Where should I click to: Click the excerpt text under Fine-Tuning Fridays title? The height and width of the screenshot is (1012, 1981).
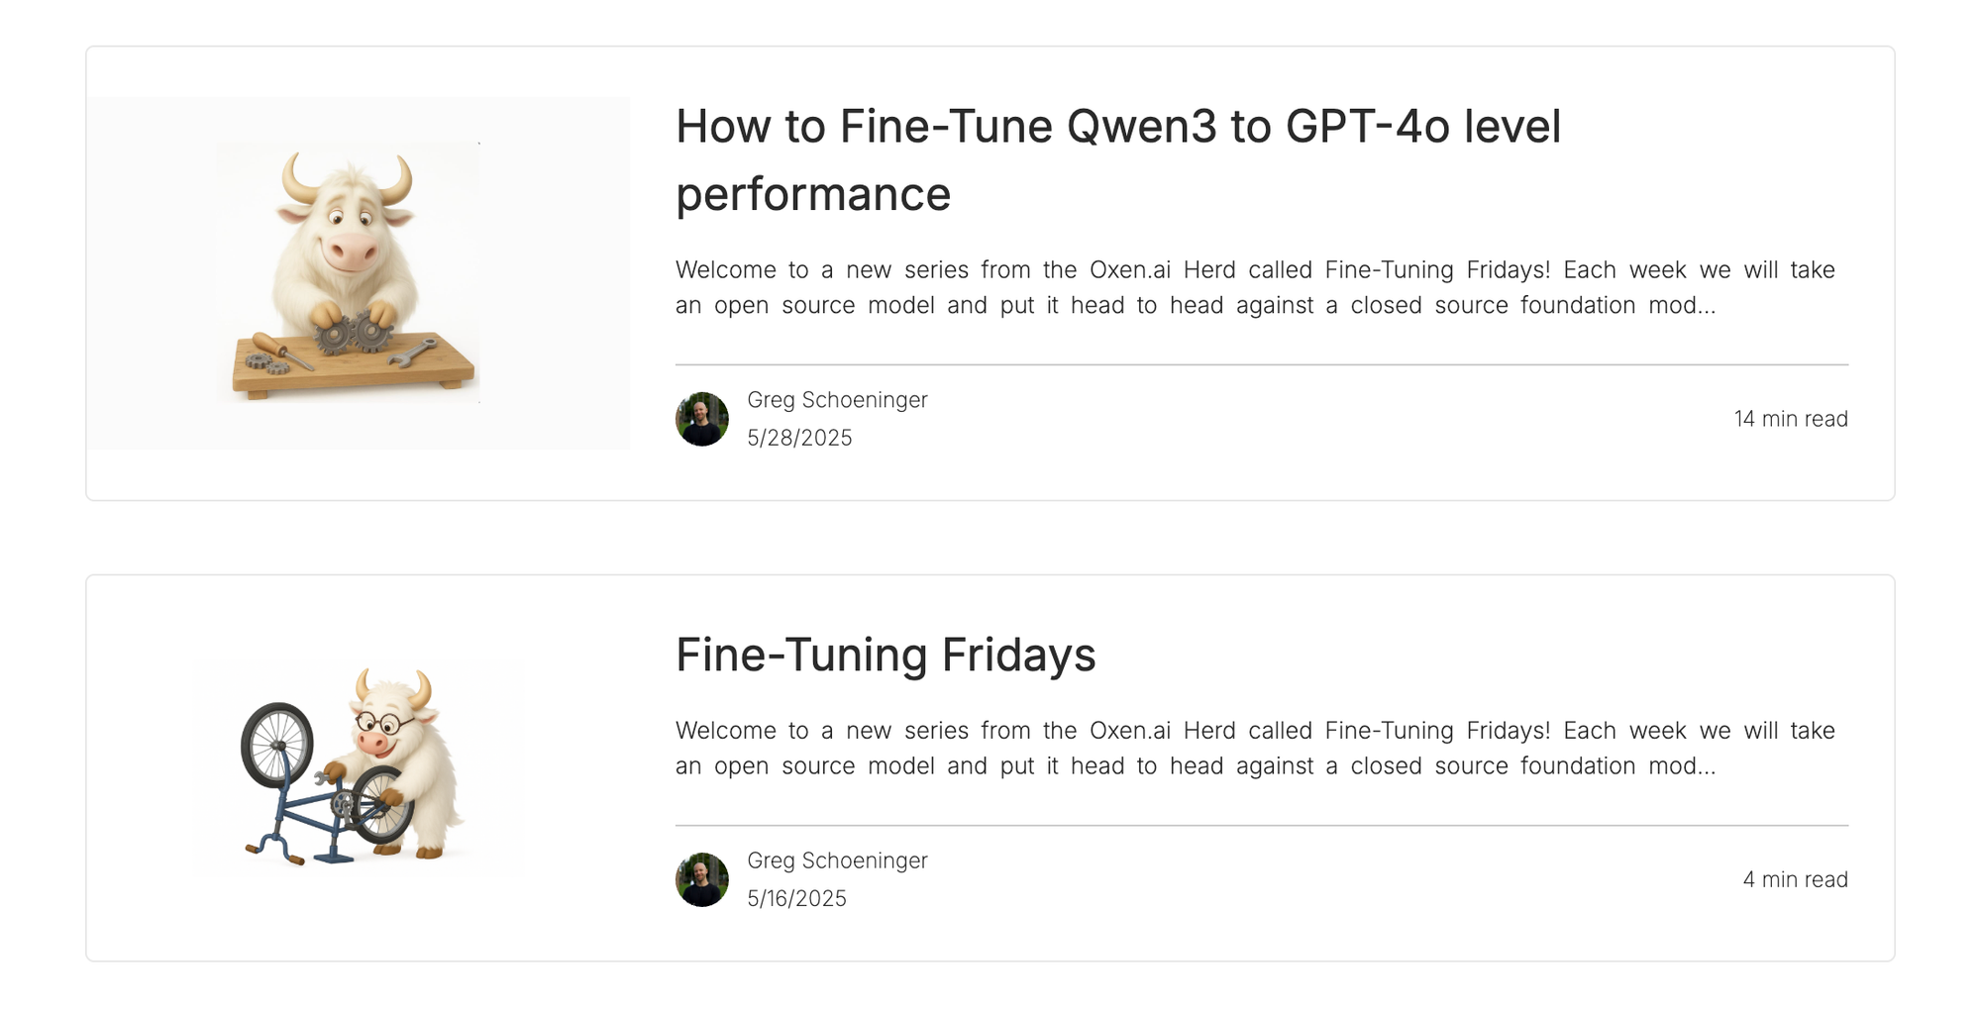point(1255,748)
